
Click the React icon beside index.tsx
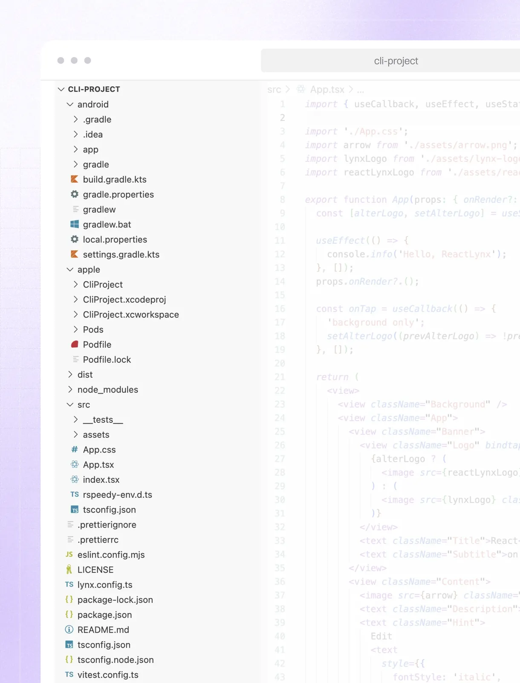pyautogui.click(x=75, y=479)
